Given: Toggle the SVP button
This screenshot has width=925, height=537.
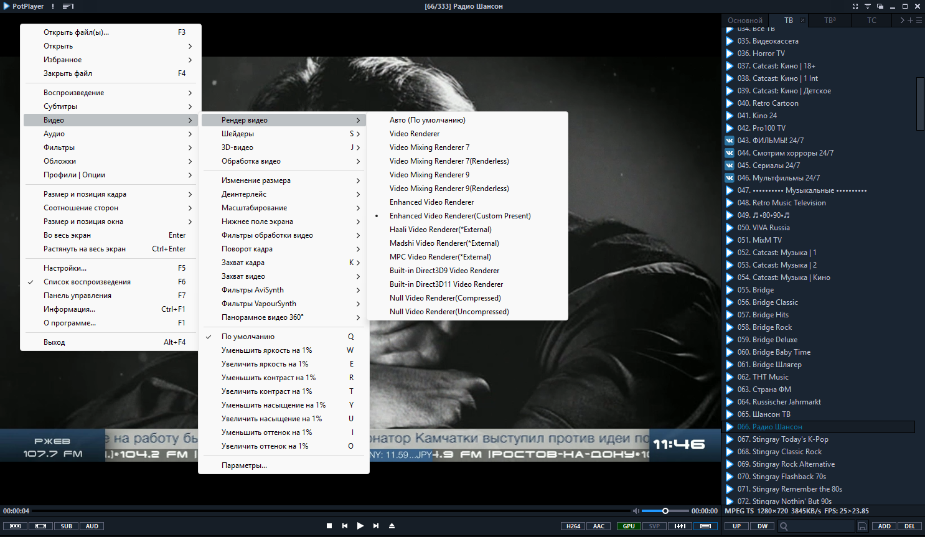Looking at the screenshot, I should click(x=654, y=526).
